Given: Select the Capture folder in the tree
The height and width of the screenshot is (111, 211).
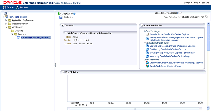Looking at the screenshot, I should [22, 34].
